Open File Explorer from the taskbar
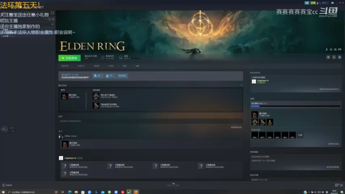 (x=76, y=192)
